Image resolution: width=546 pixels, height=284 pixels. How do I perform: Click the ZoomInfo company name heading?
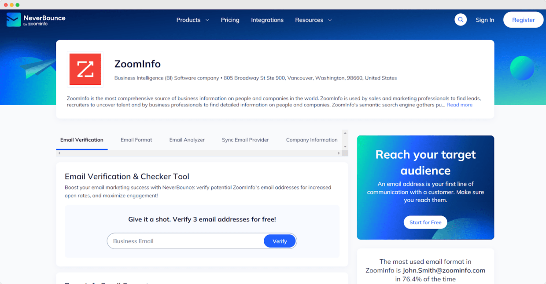pos(137,64)
